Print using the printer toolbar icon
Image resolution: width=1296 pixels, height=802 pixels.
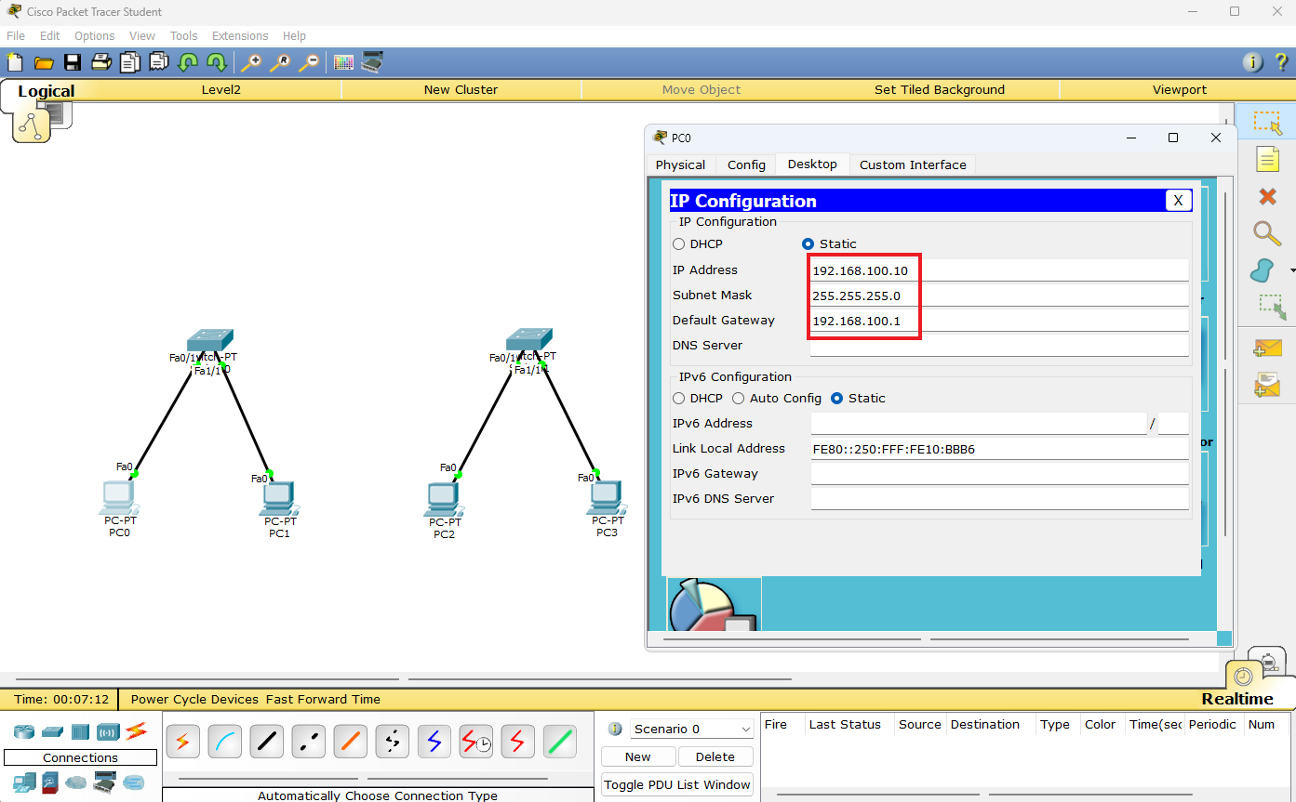(101, 63)
